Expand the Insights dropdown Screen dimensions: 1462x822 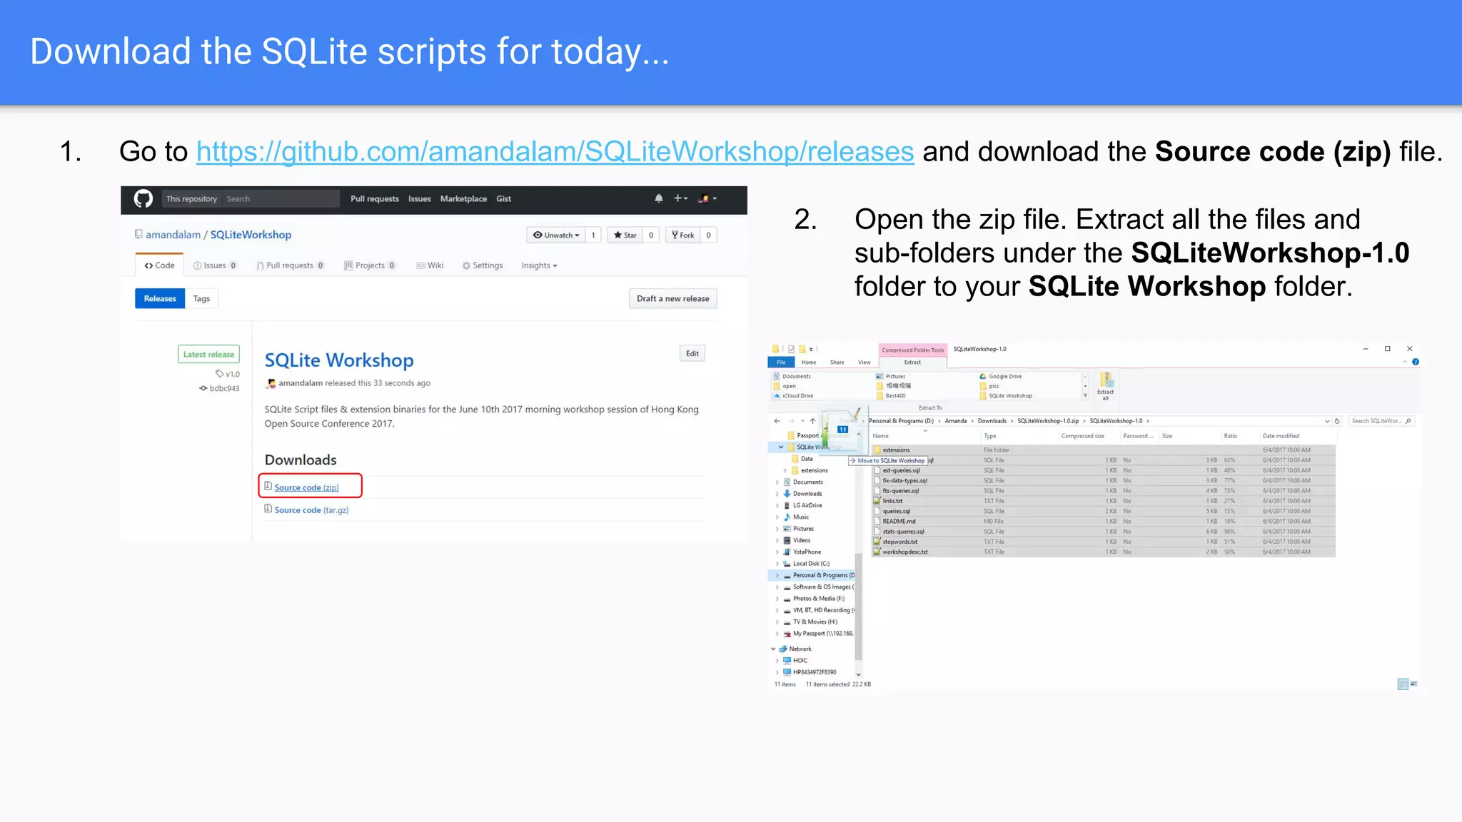539,265
